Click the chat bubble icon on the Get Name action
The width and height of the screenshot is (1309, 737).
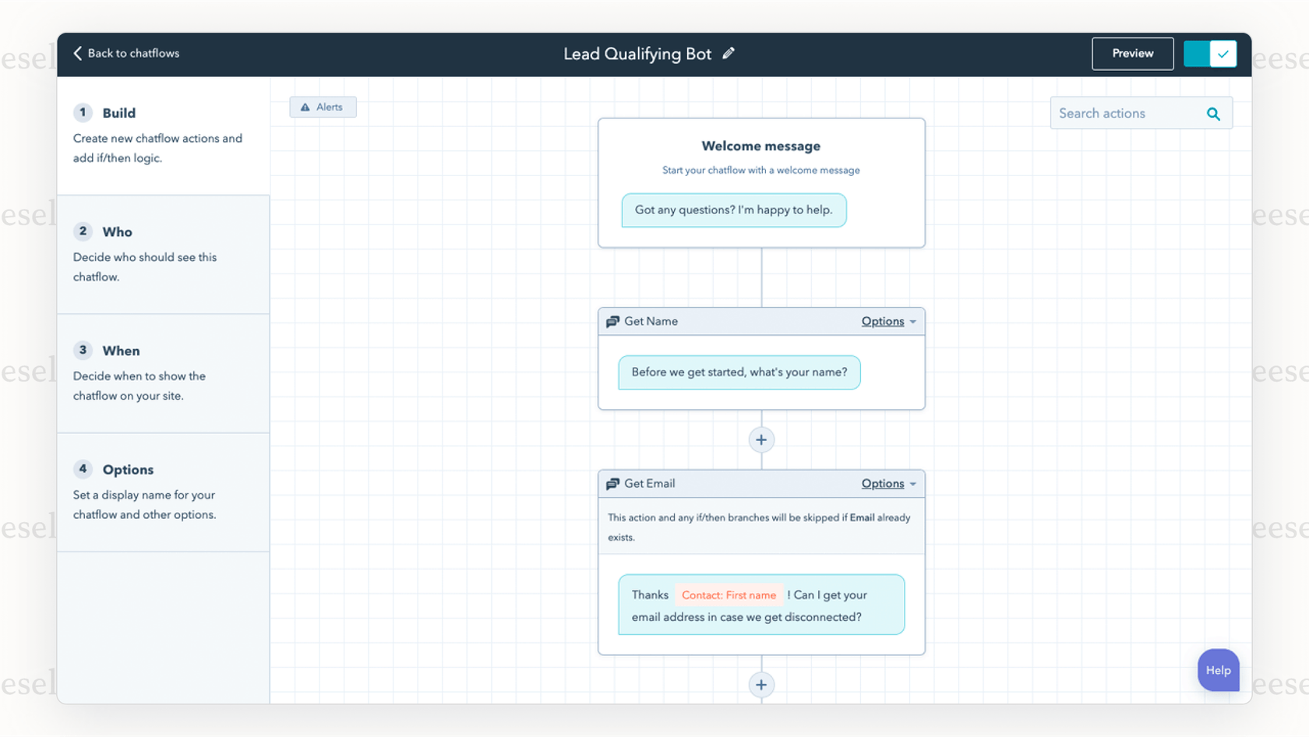click(x=614, y=321)
